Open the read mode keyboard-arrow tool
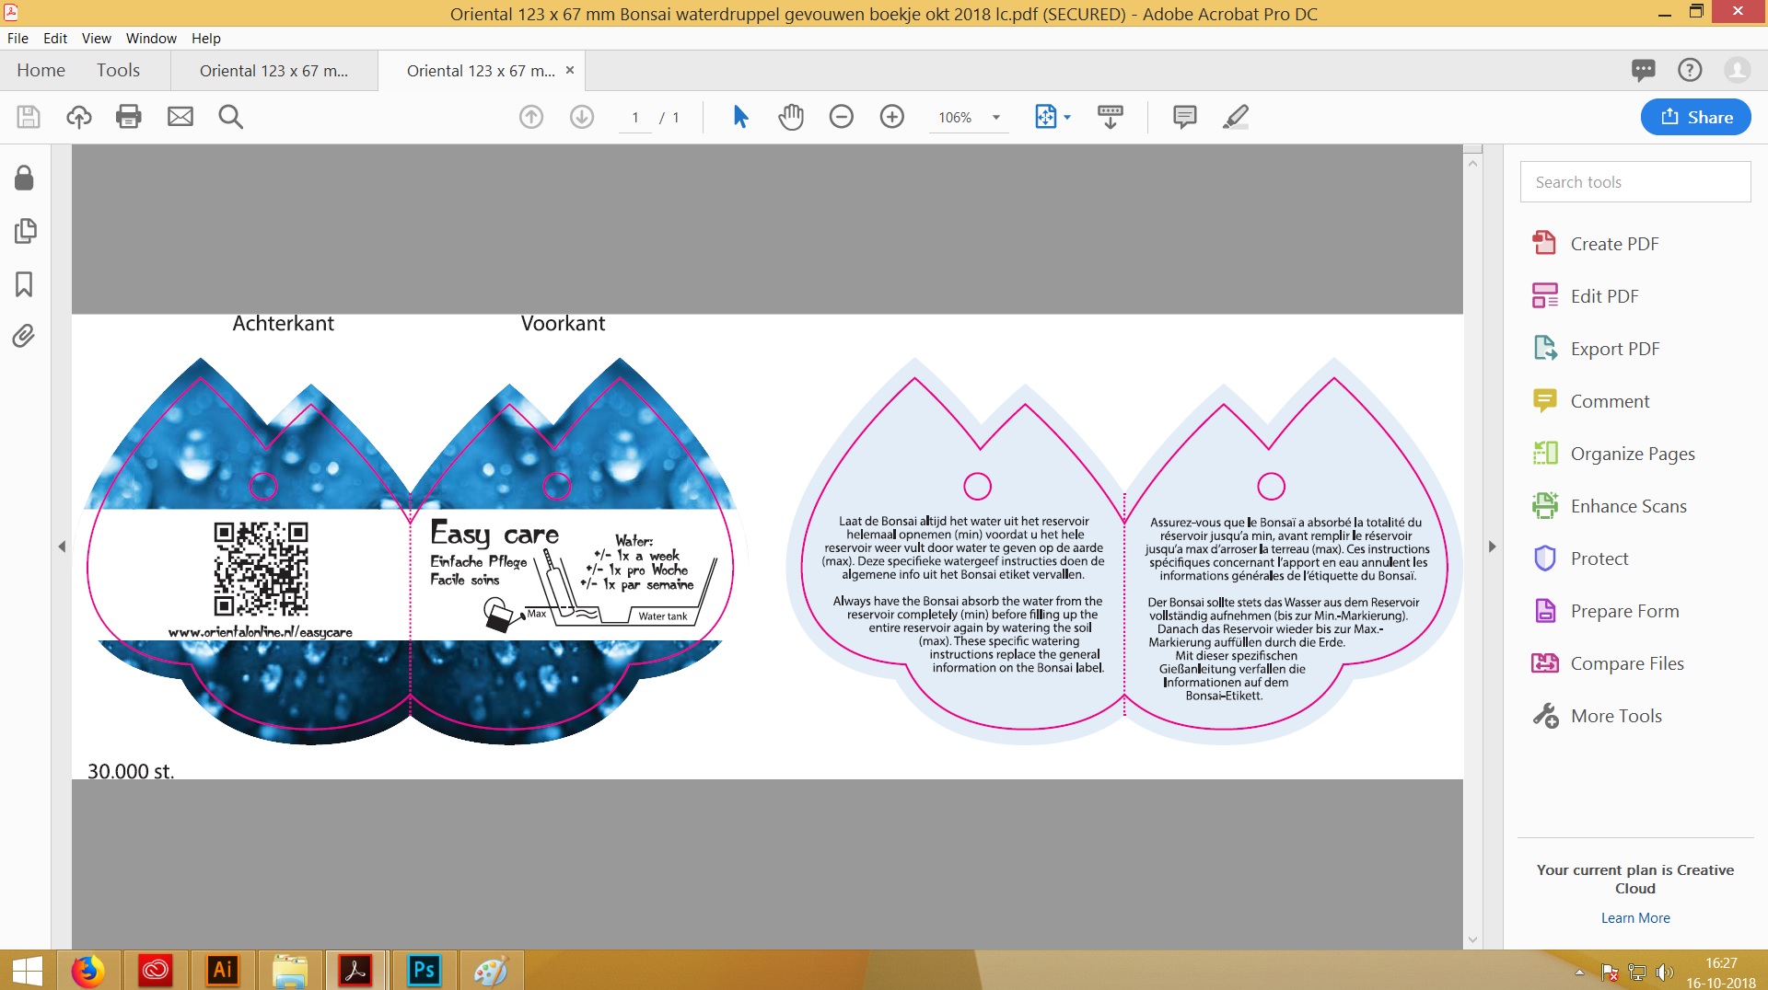Image resolution: width=1768 pixels, height=990 pixels. tap(1111, 117)
